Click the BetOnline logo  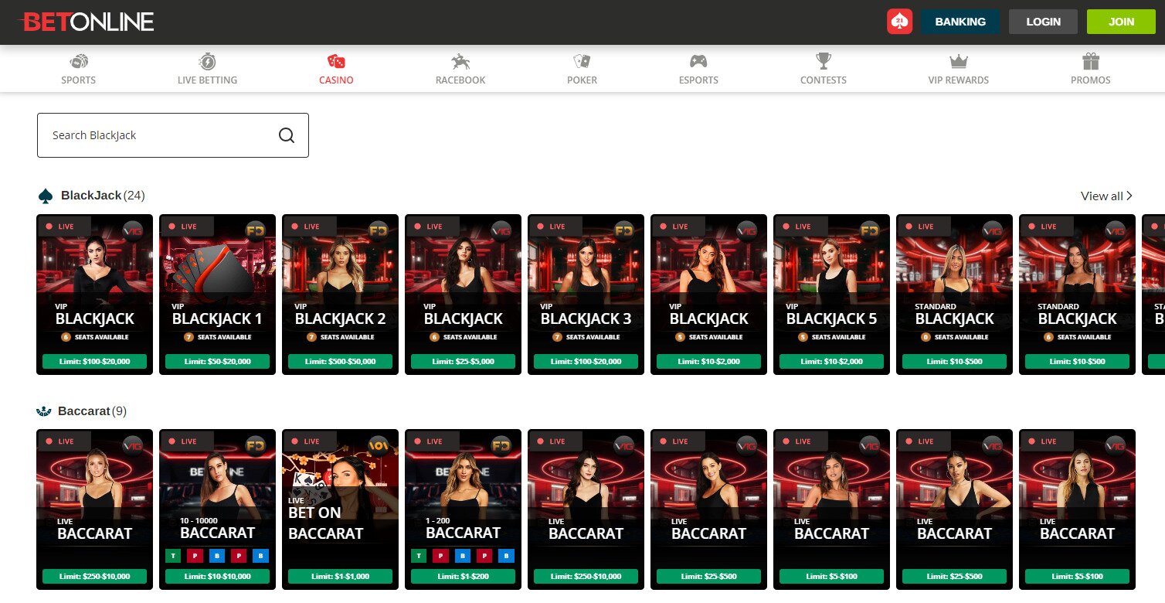[87, 22]
